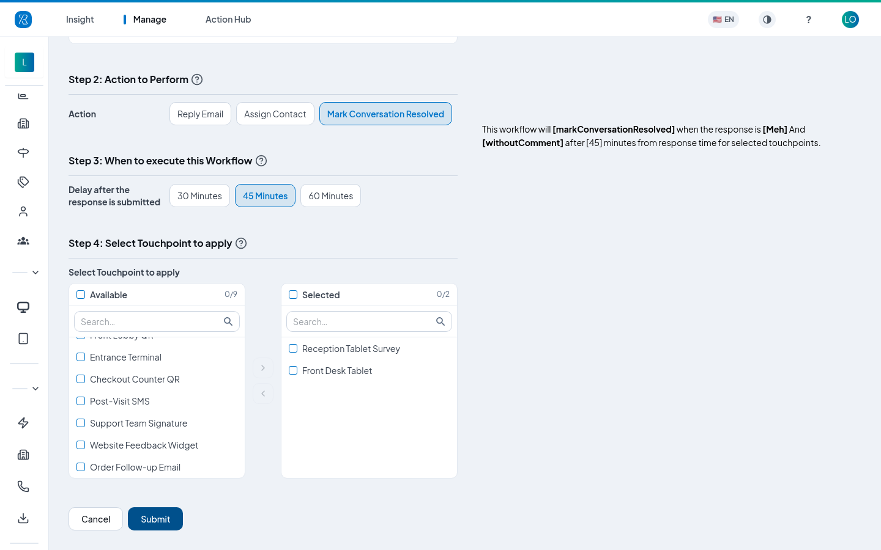Viewport: 881px width, 550px height.
Task: Click the app logo in the header
Action: 23,20
